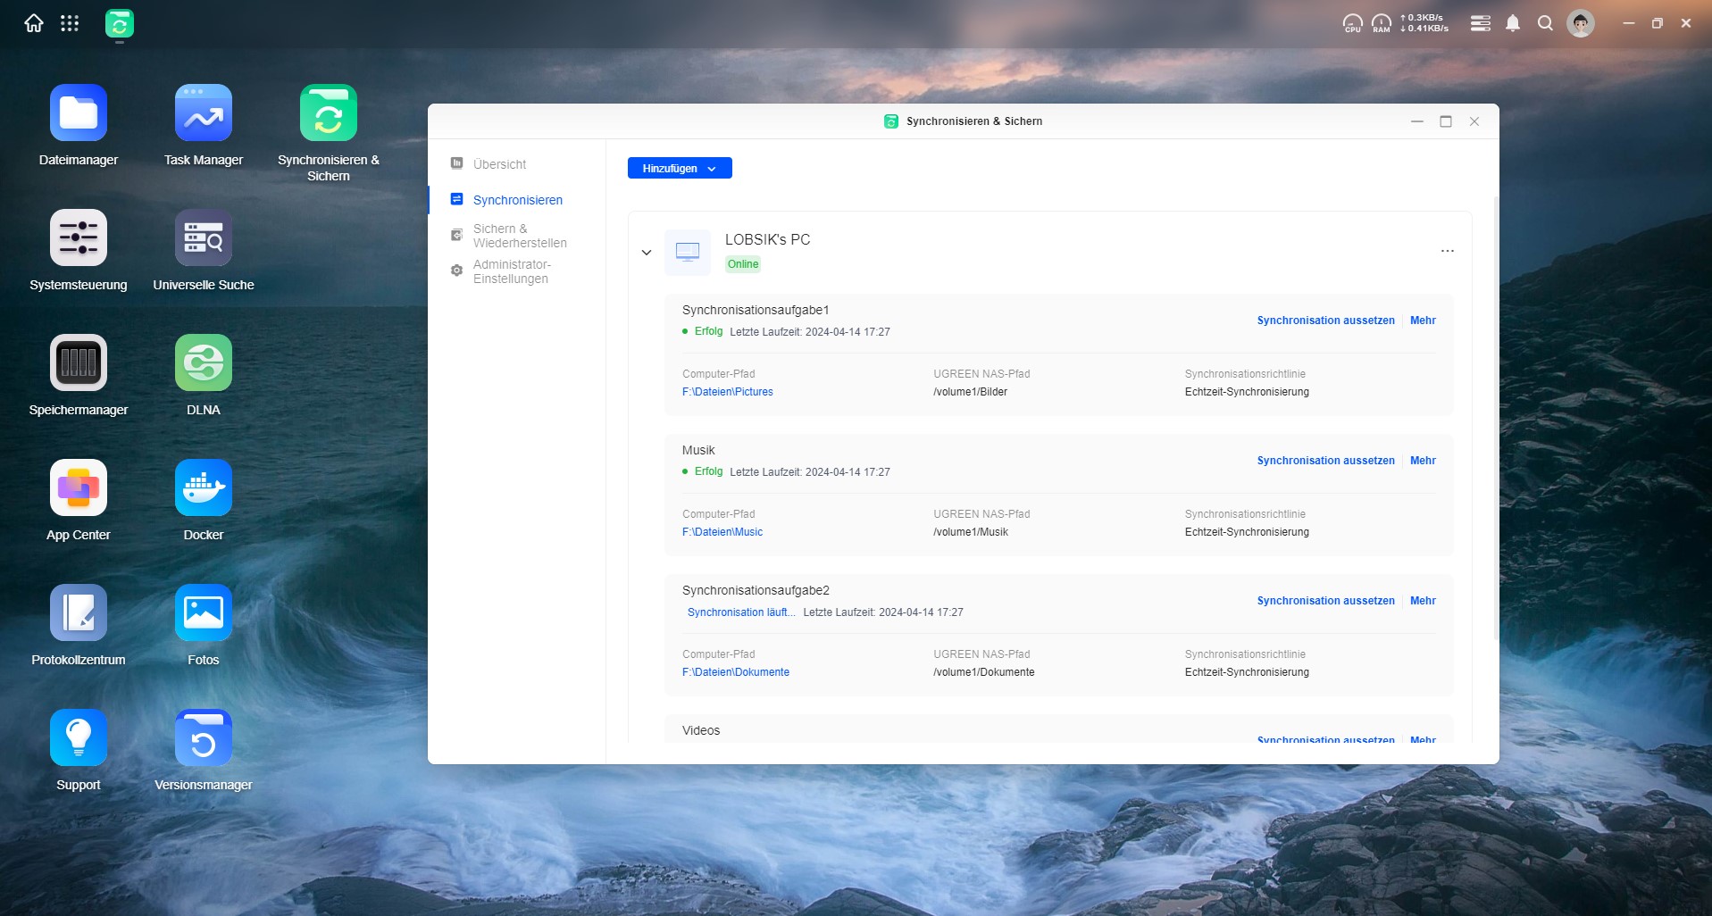Open the three-dot menu for LOBSIK's PC
The image size is (1712, 916).
pos(1447,252)
